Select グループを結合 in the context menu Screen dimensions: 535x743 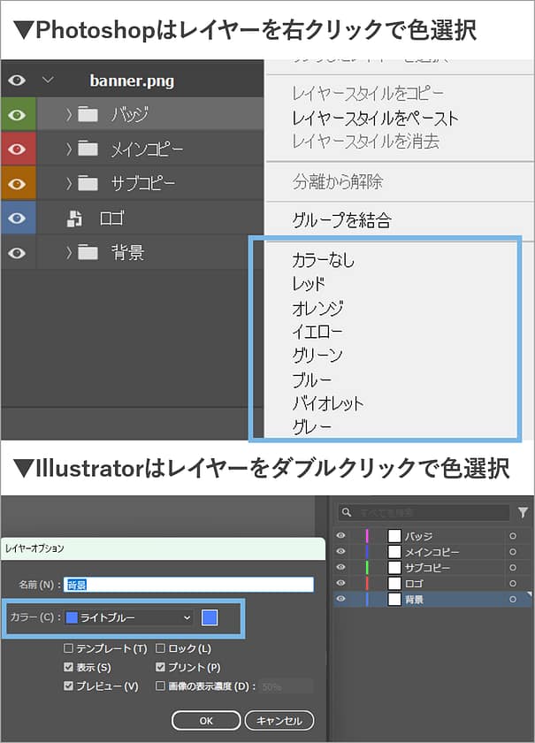pyautogui.click(x=341, y=220)
